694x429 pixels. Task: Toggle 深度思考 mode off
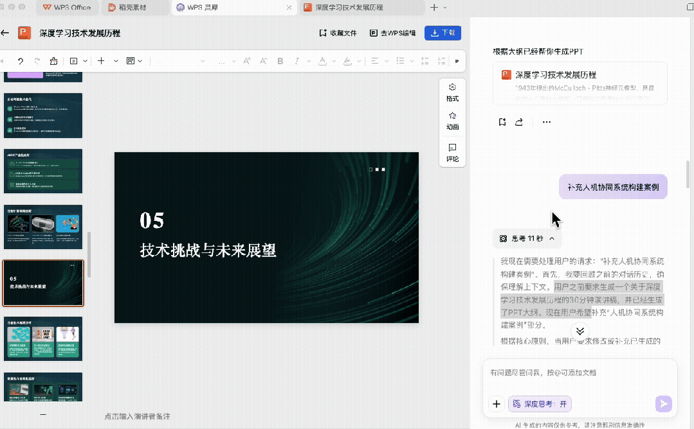tap(540, 404)
